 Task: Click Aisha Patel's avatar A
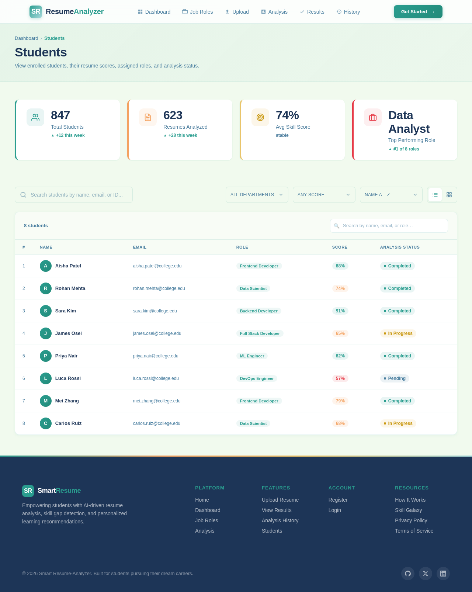coord(46,266)
